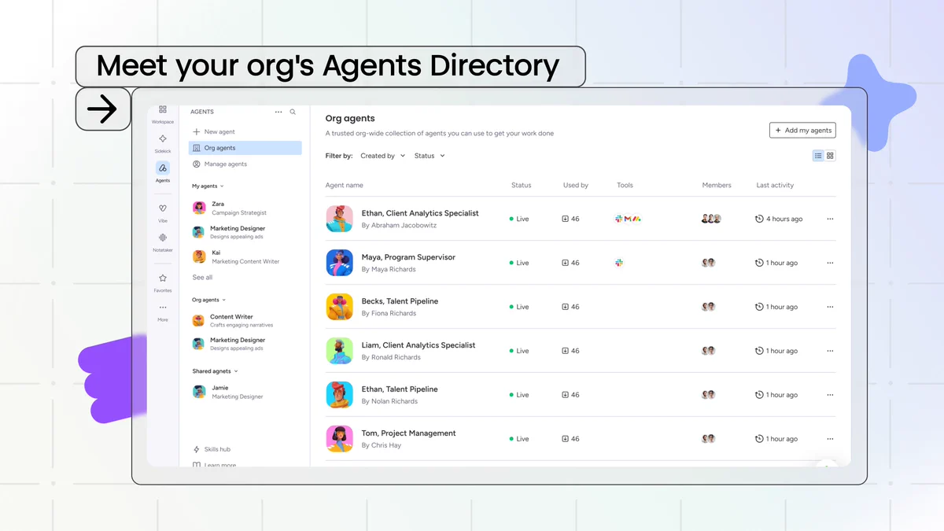Open row menu for Becks, Talent Pipeline

[830, 307]
